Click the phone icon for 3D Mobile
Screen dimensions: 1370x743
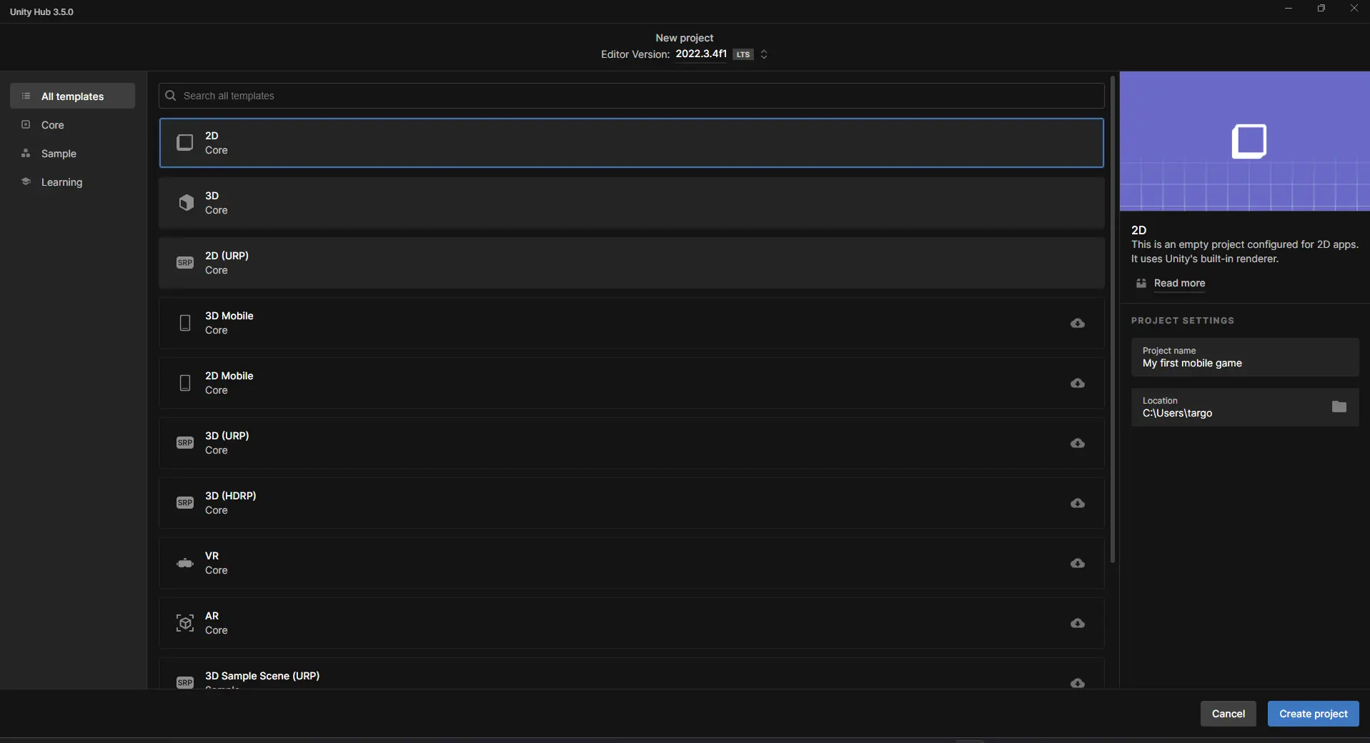tap(185, 323)
